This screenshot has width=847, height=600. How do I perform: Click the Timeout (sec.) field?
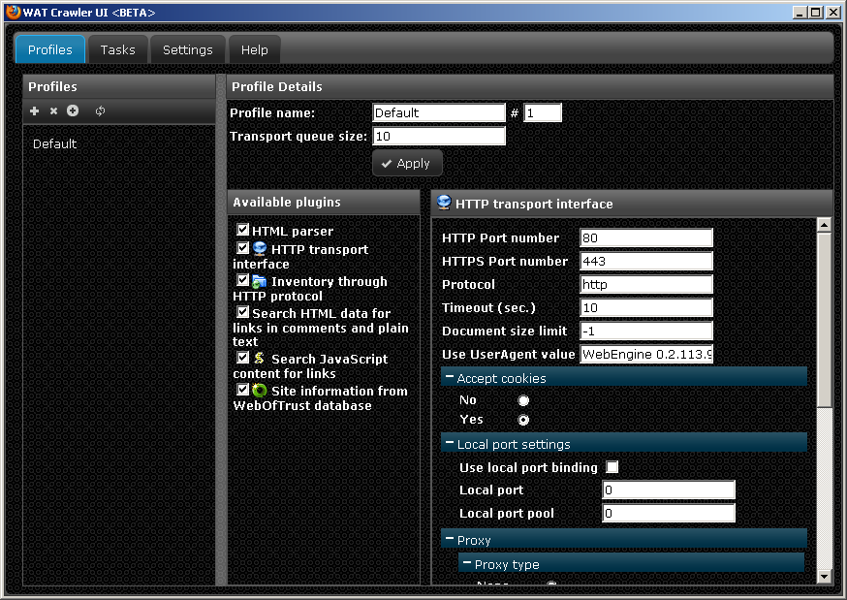coord(646,307)
